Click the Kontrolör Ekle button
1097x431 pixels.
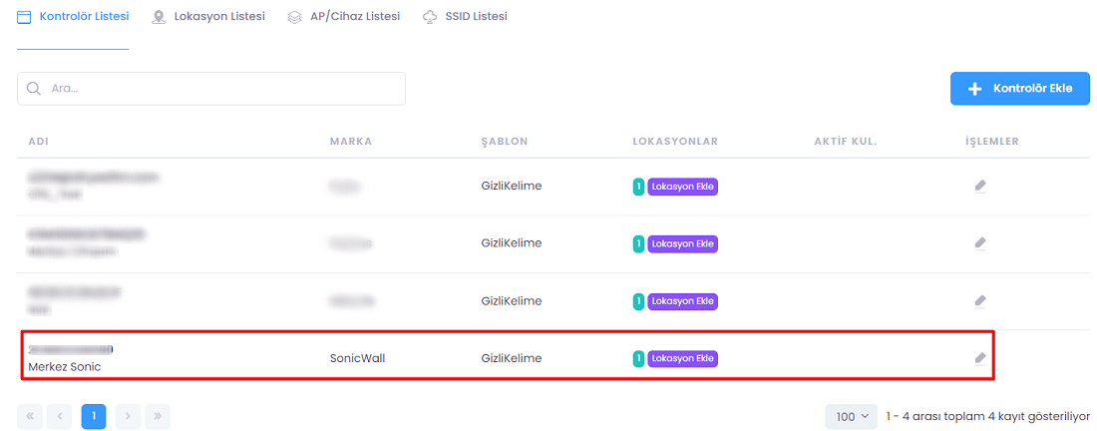1019,89
